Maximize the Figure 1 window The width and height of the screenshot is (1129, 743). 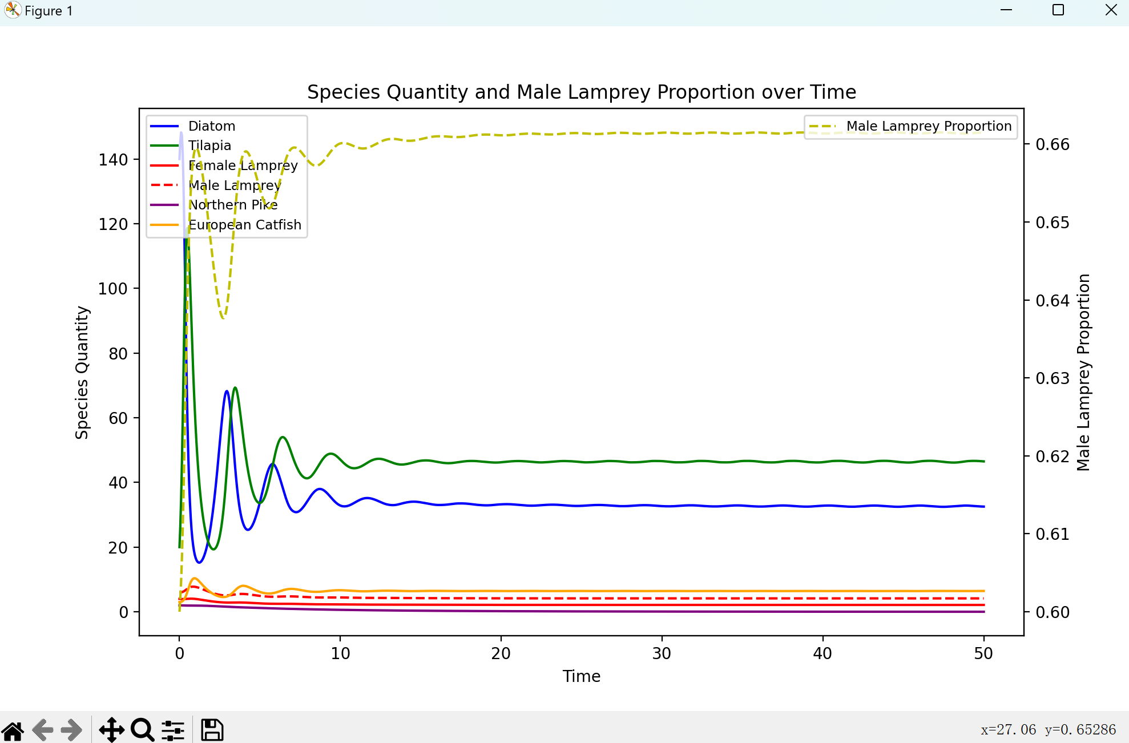coord(1058,10)
